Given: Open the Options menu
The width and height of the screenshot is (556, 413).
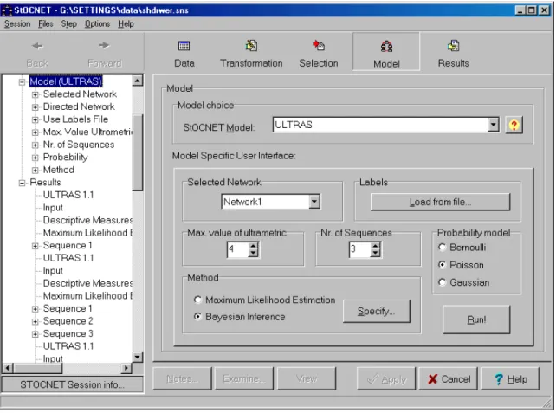Looking at the screenshot, I should pos(97,23).
